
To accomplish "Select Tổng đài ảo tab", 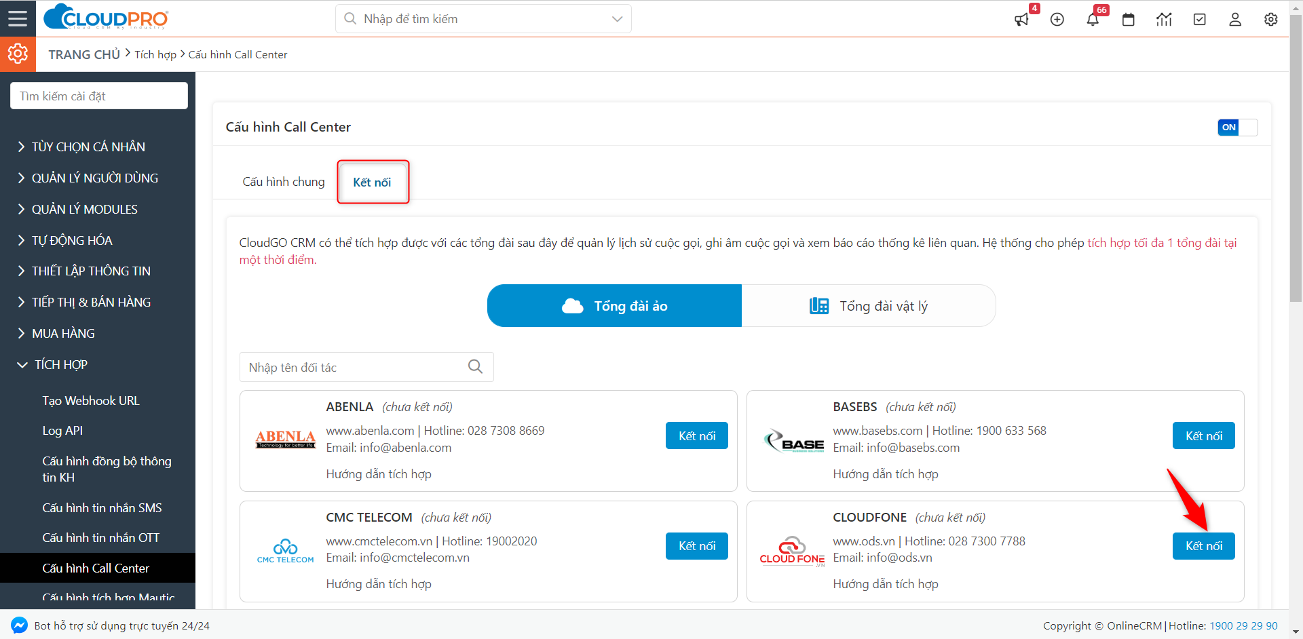I will click(x=614, y=306).
